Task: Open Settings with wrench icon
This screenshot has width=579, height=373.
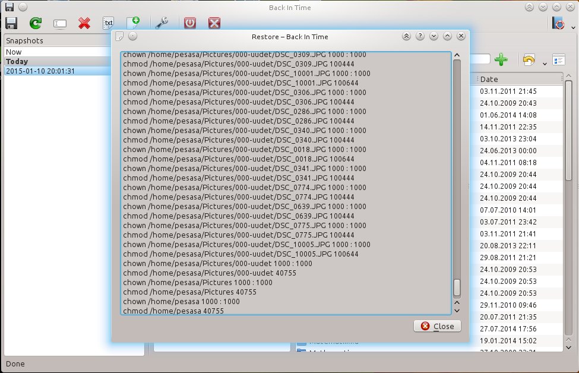Action: tap(162, 23)
